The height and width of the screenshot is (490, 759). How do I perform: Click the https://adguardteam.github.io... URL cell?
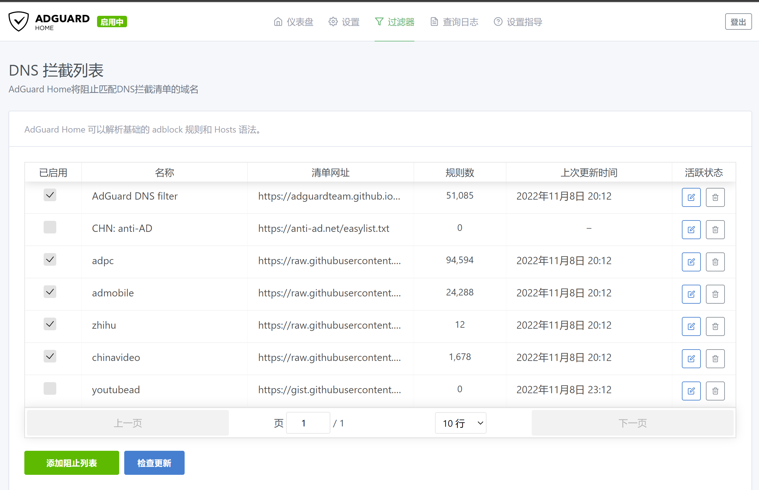(329, 196)
